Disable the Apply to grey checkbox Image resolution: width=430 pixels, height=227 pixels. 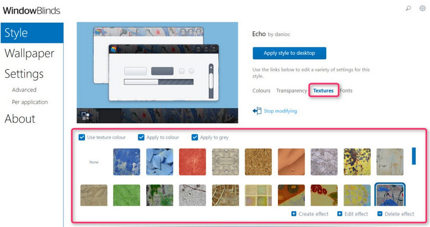(x=195, y=137)
